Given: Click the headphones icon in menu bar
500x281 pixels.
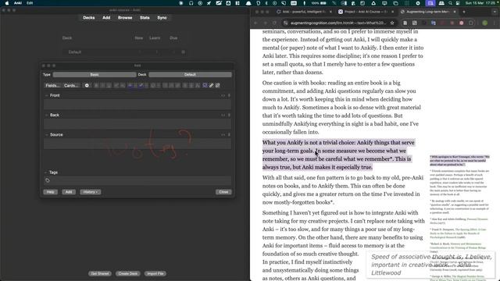Looking at the screenshot, I should click(x=191, y=3).
